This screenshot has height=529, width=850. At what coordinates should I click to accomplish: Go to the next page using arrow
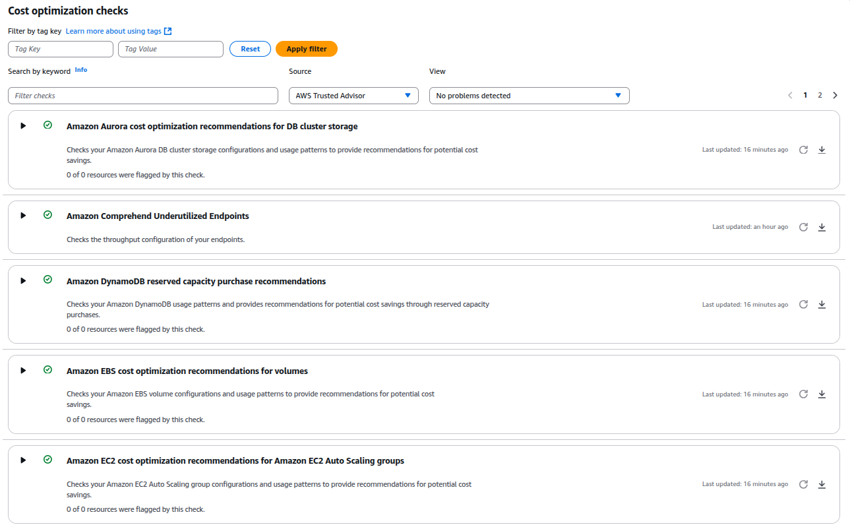(x=835, y=95)
